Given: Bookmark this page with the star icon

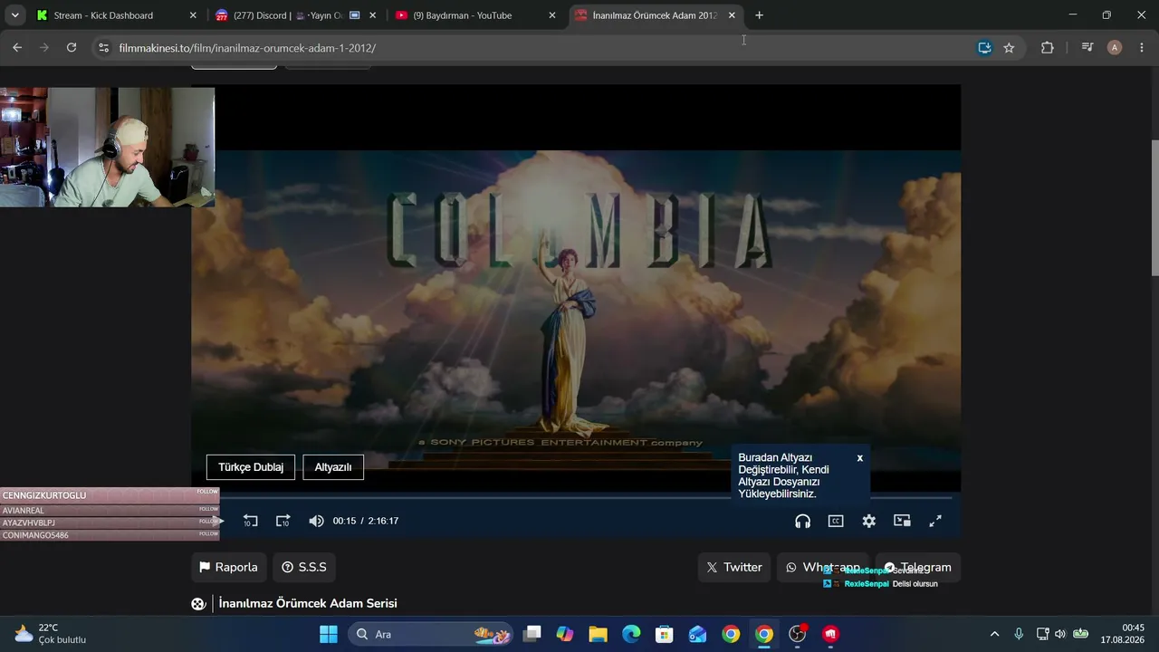Looking at the screenshot, I should tap(1009, 47).
